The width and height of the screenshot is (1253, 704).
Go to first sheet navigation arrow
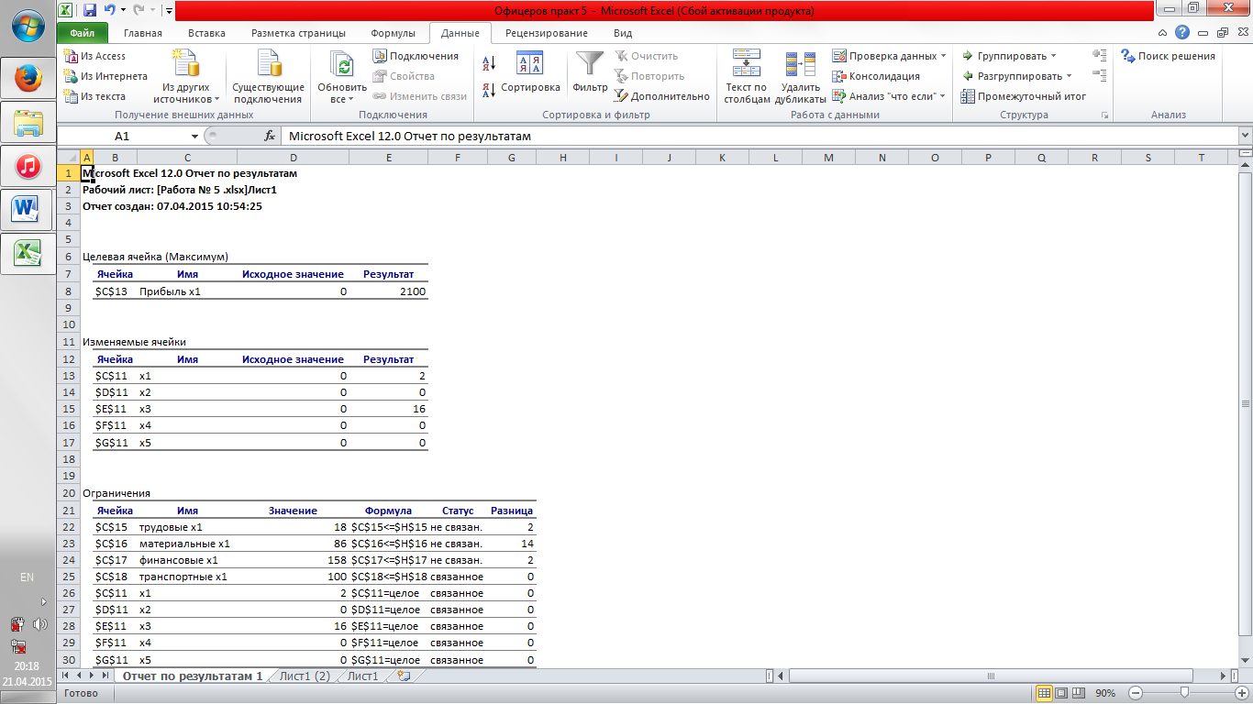pos(66,676)
